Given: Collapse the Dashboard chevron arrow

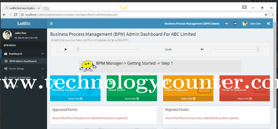Looking at the screenshot, I should click(x=42, y=54).
